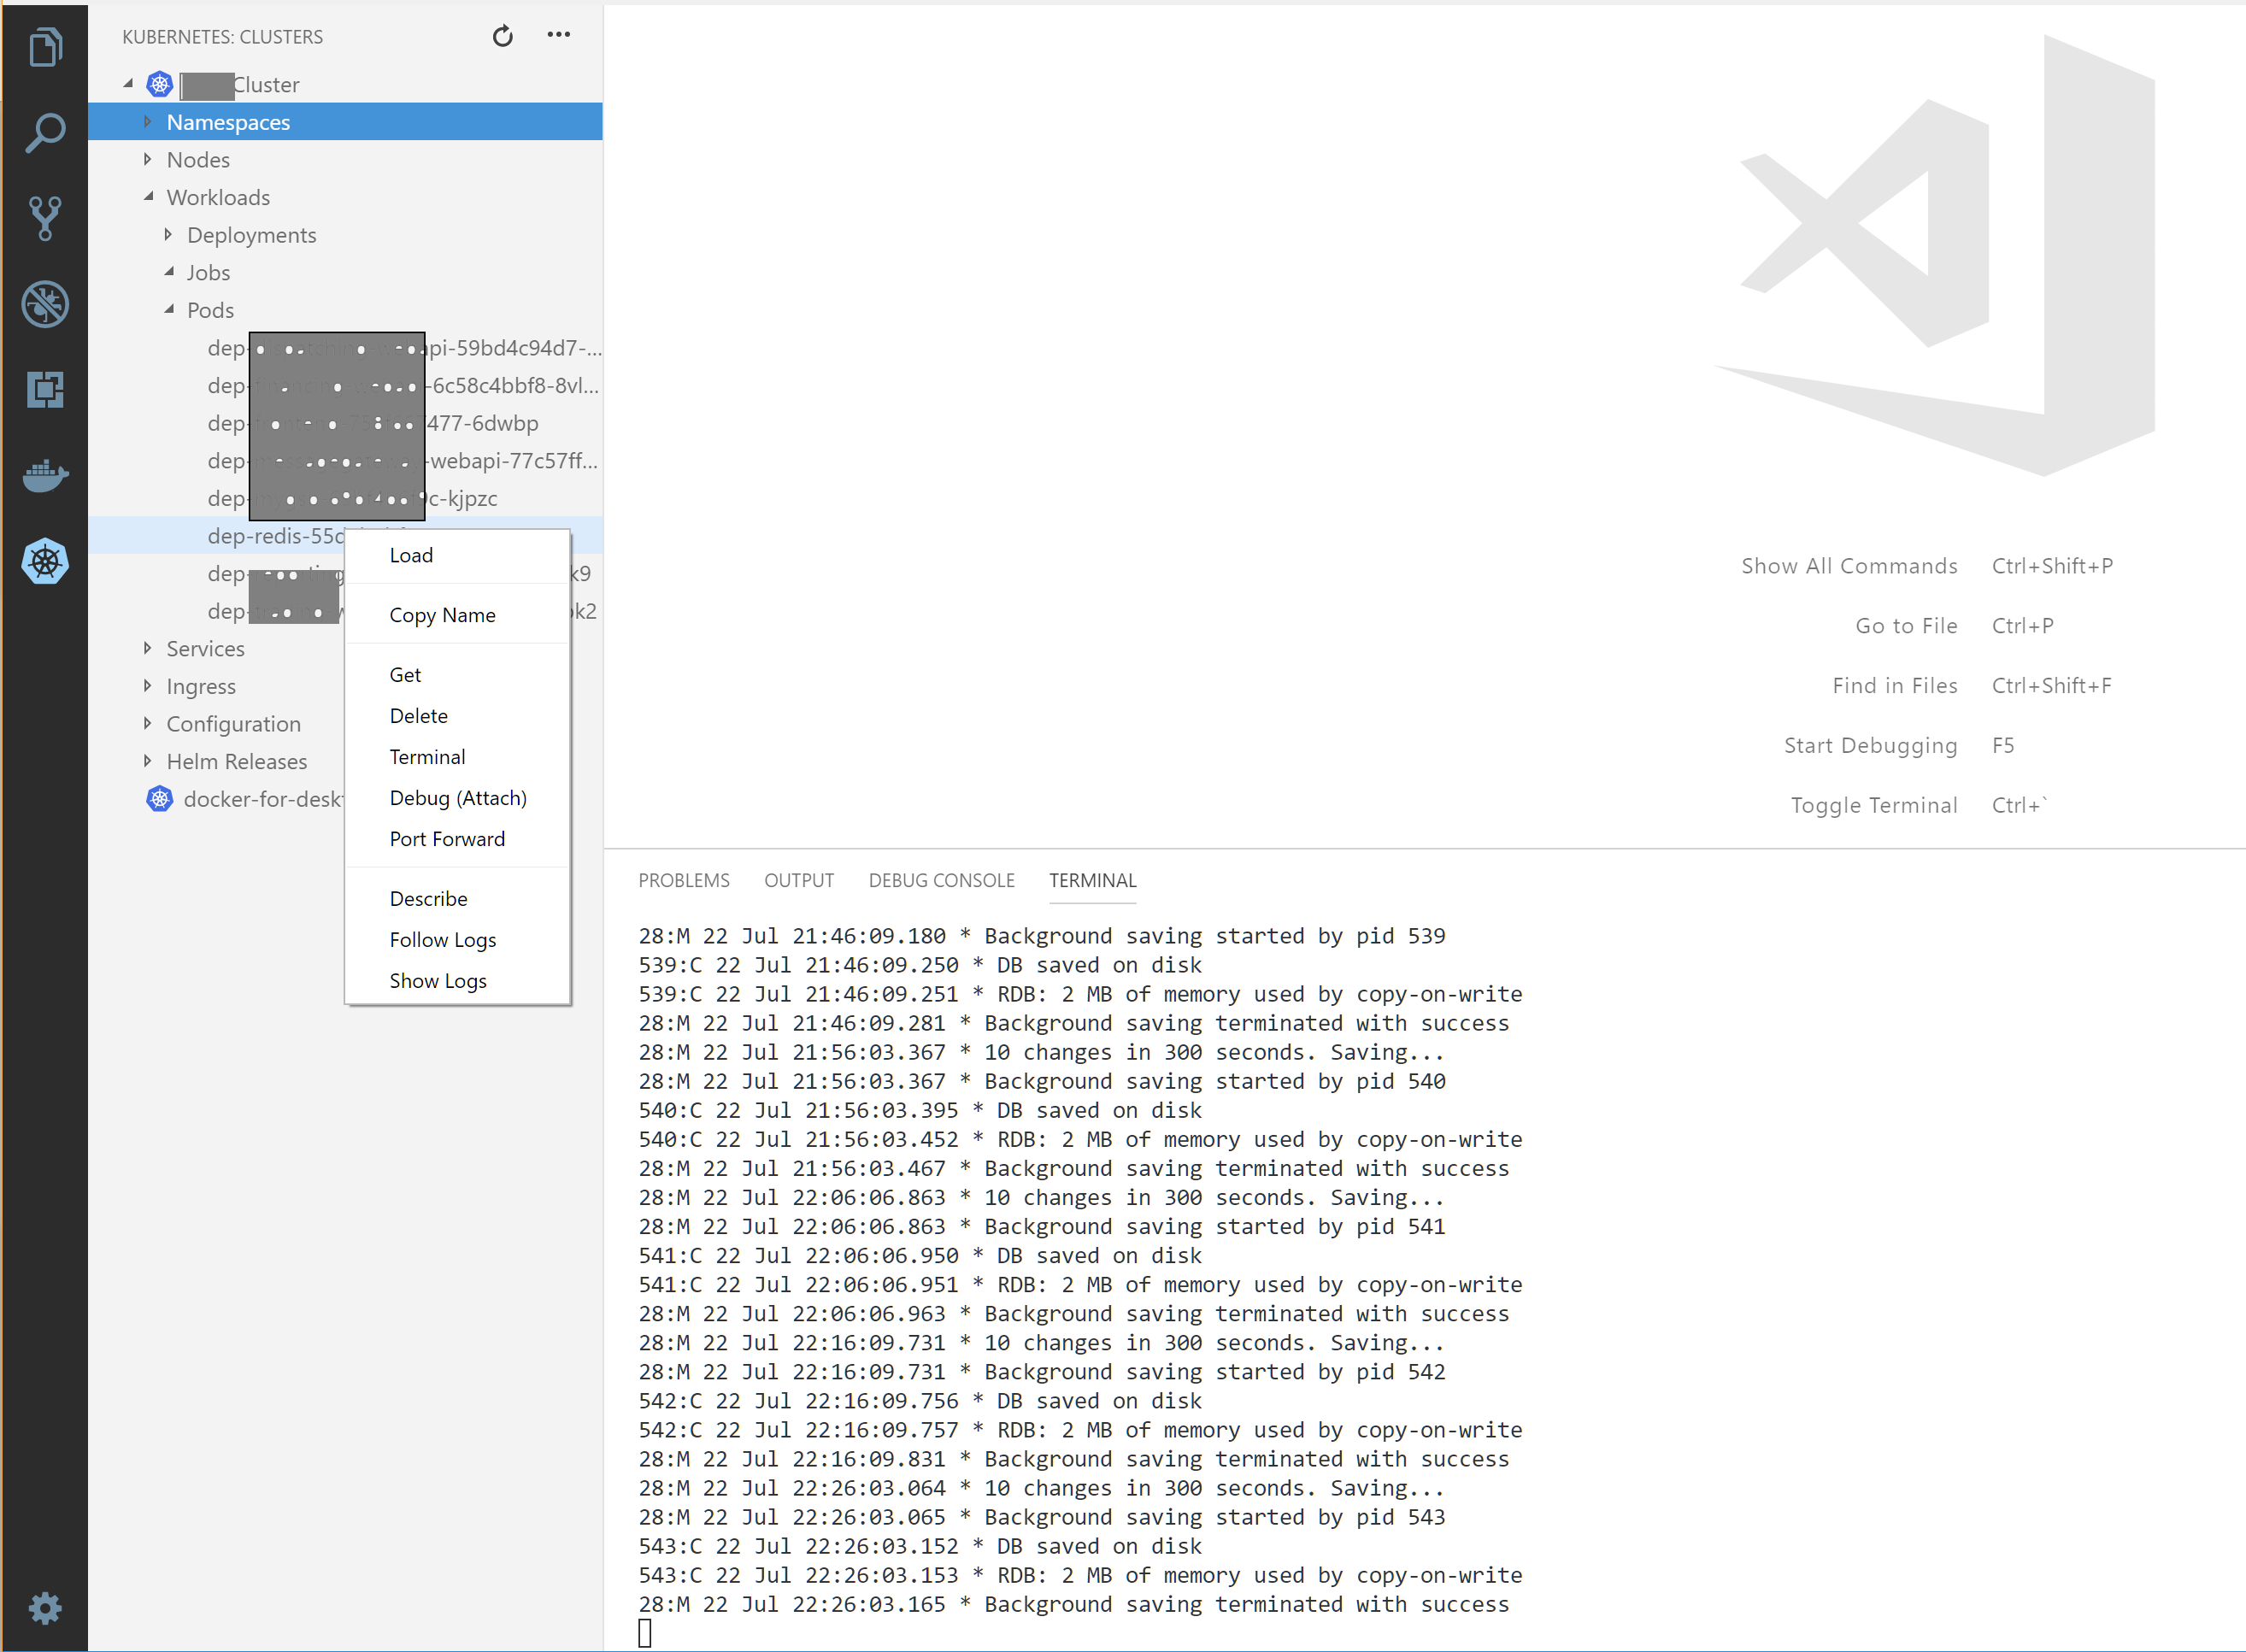The width and height of the screenshot is (2246, 1652).
Task: Open the Docker extension sidebar
Action: point(45,477)
